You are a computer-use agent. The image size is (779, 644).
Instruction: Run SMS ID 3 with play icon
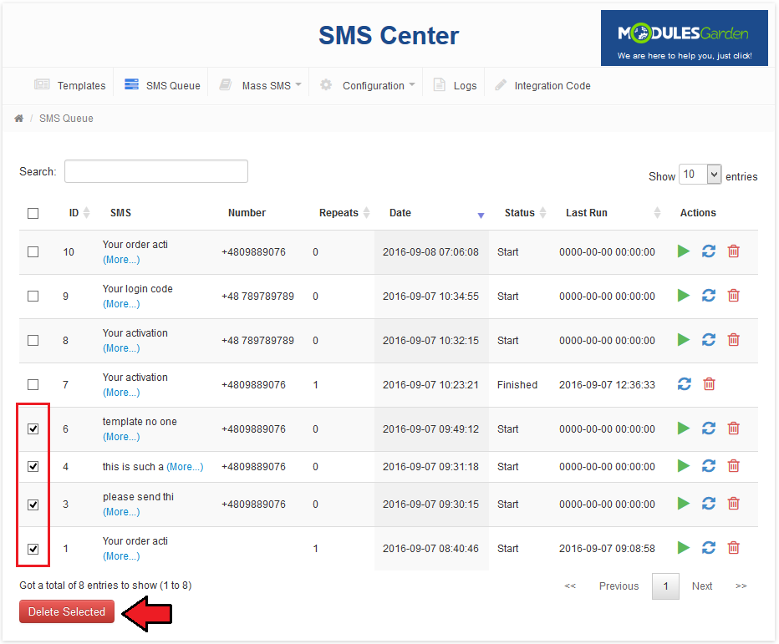[x=683, y=504]
